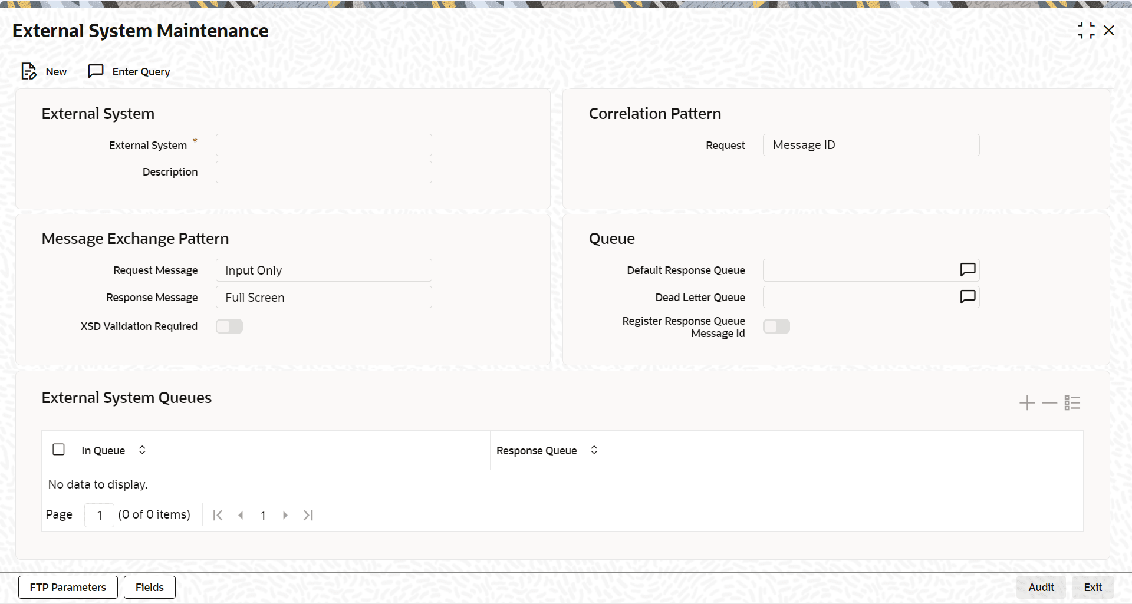Click the FTP Parameters button
This screenshot has height=604, width=1132.
[x=68, y=587]
